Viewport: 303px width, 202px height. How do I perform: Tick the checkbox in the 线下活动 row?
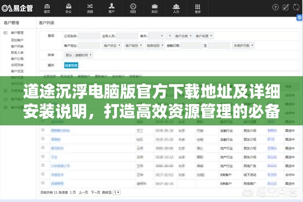(x=43, y=174)
